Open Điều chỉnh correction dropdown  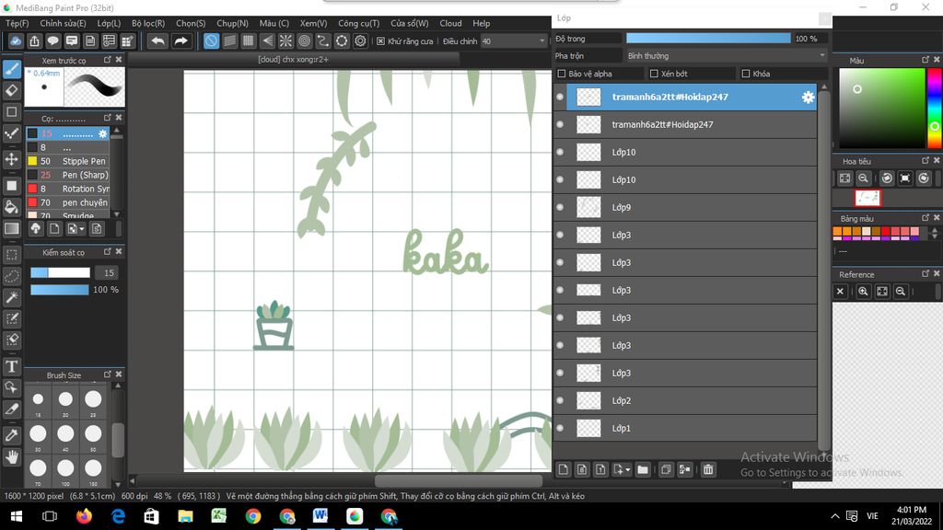pos(514,40)
